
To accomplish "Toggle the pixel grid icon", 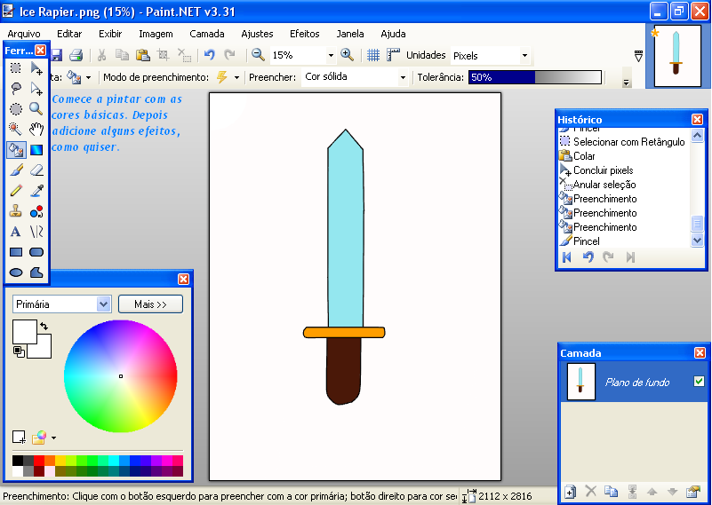I will point(373,55).
